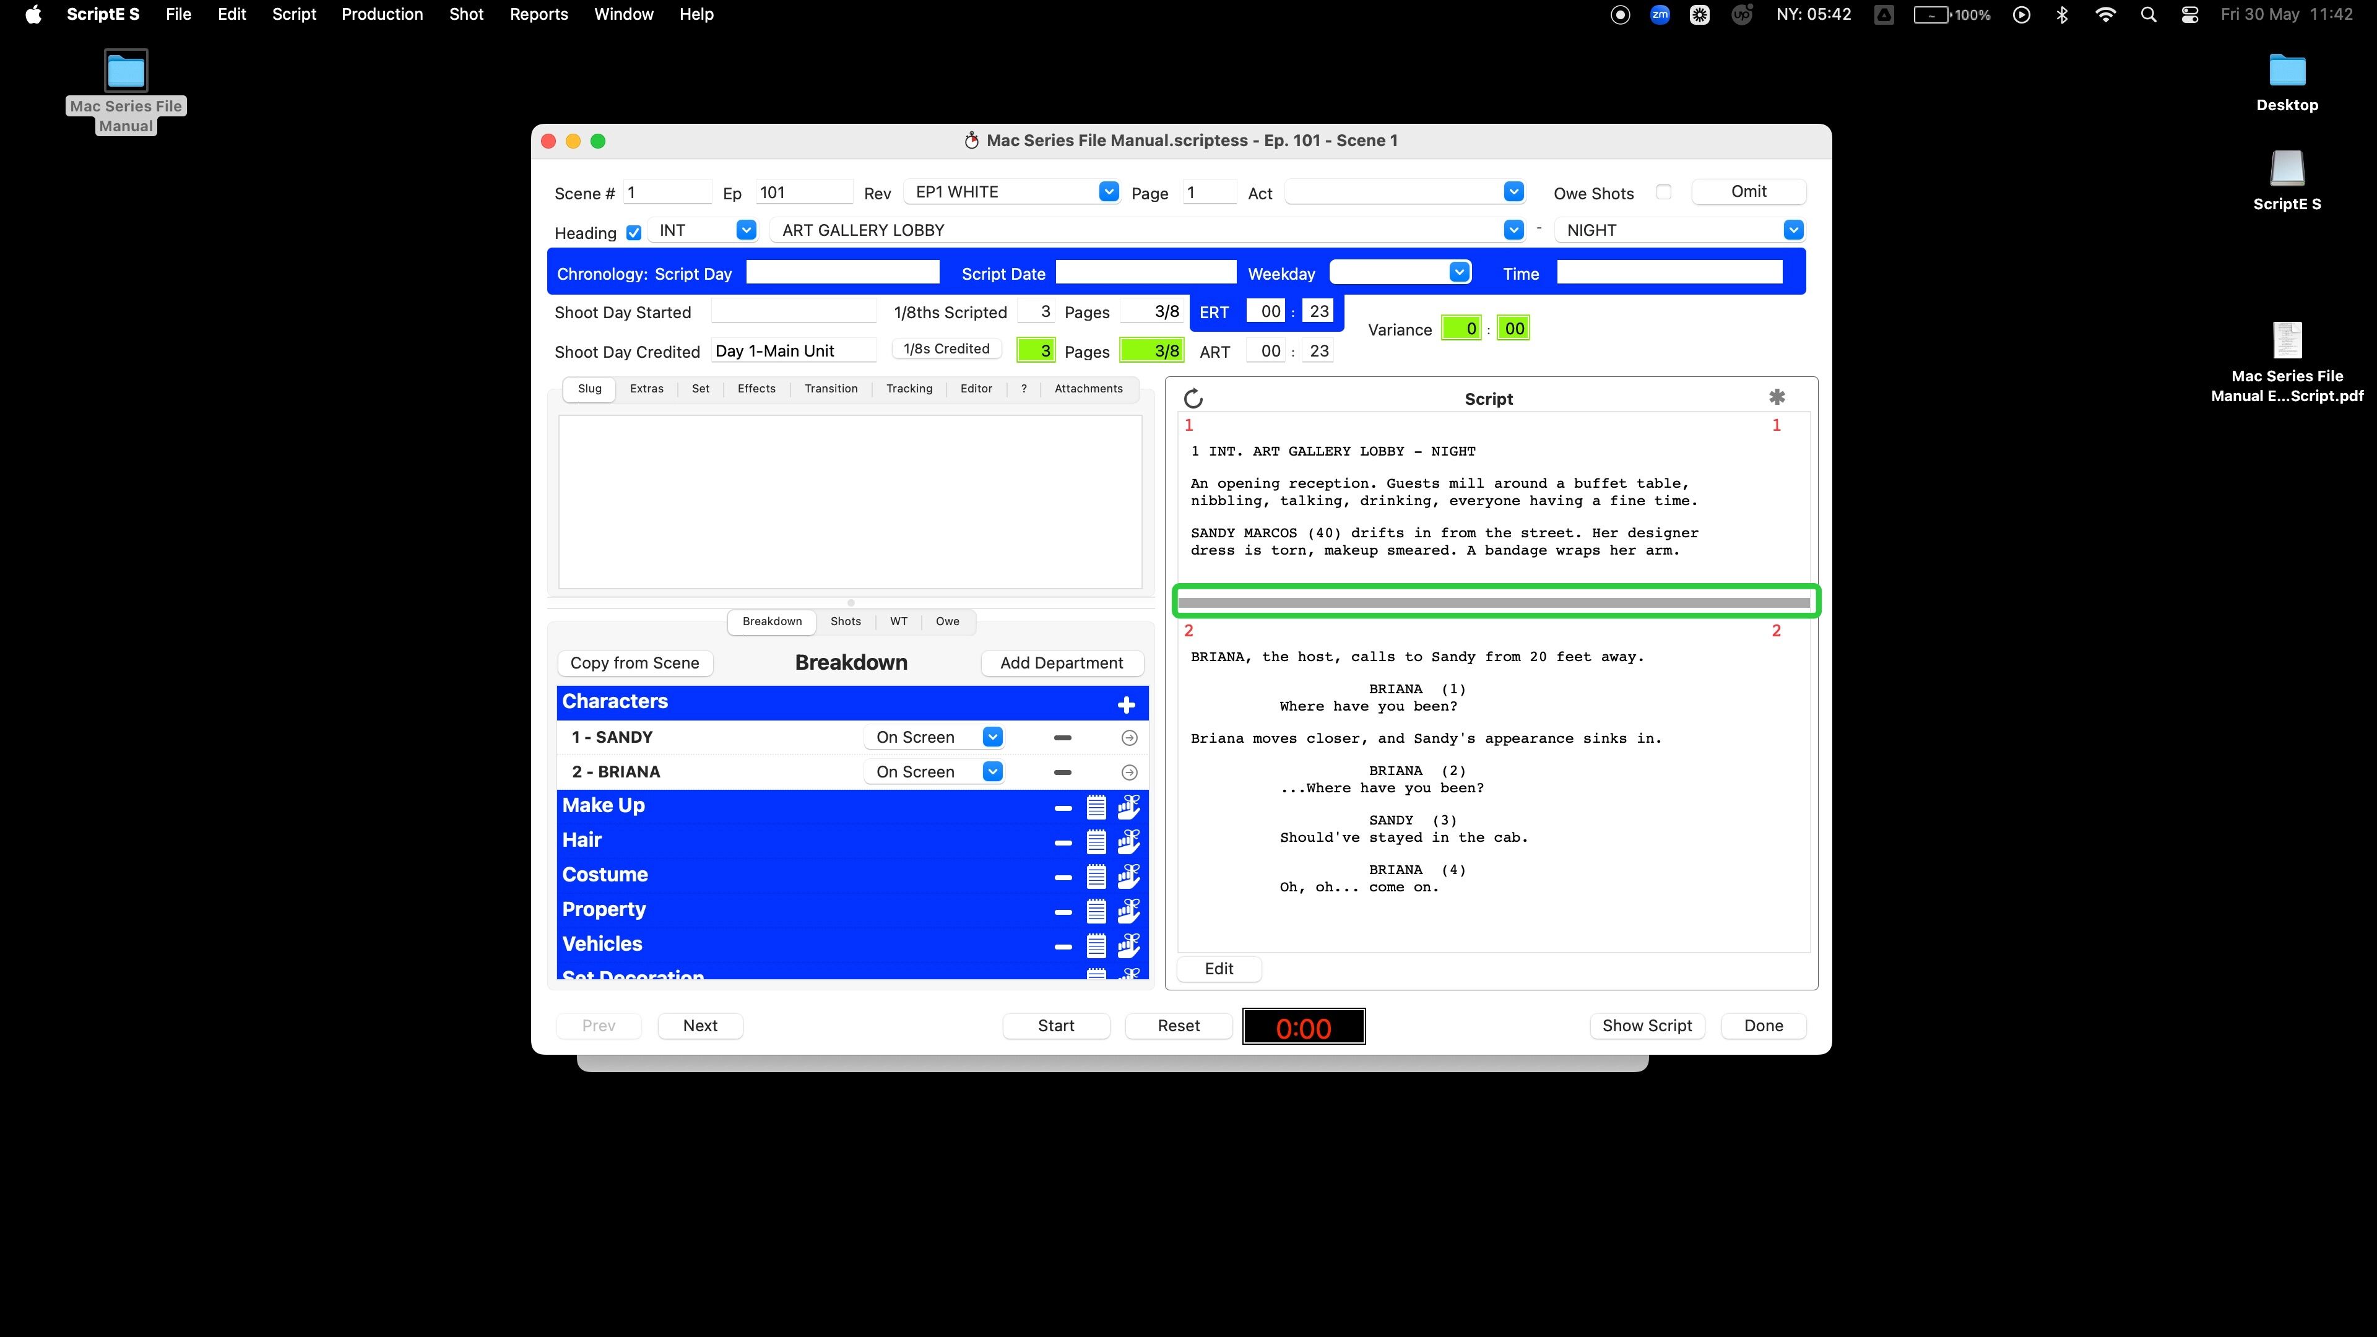Viewport: 2377px width, 1337px height.
Task: Open the notepad icon for Make Up
Action: [x=1096, y=807]
